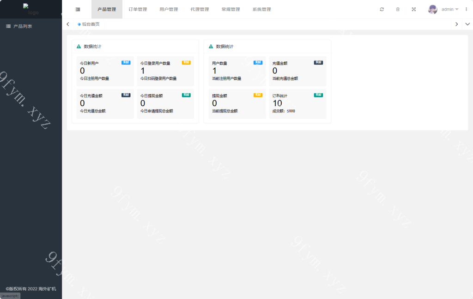This screenshot has width=473, height=299.
Task: Click the 今日提现金额 value 0
Action: click(x=143, y=103)
